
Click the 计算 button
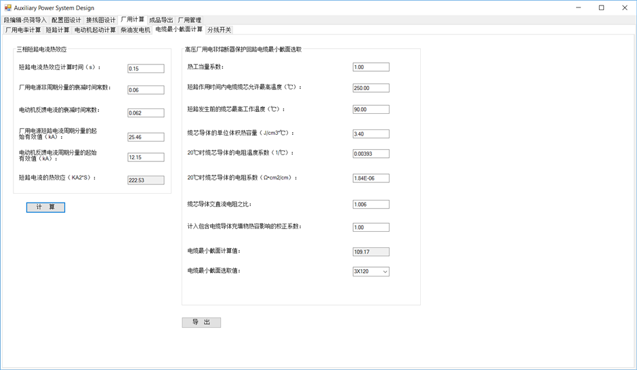click(x=45, y=207)
